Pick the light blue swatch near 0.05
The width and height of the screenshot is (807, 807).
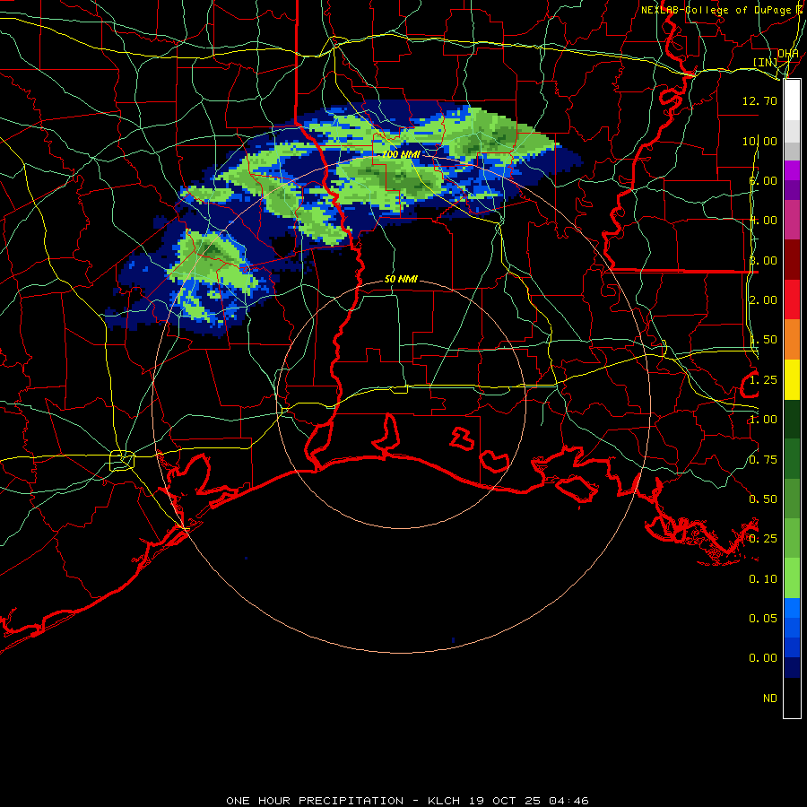792,608
